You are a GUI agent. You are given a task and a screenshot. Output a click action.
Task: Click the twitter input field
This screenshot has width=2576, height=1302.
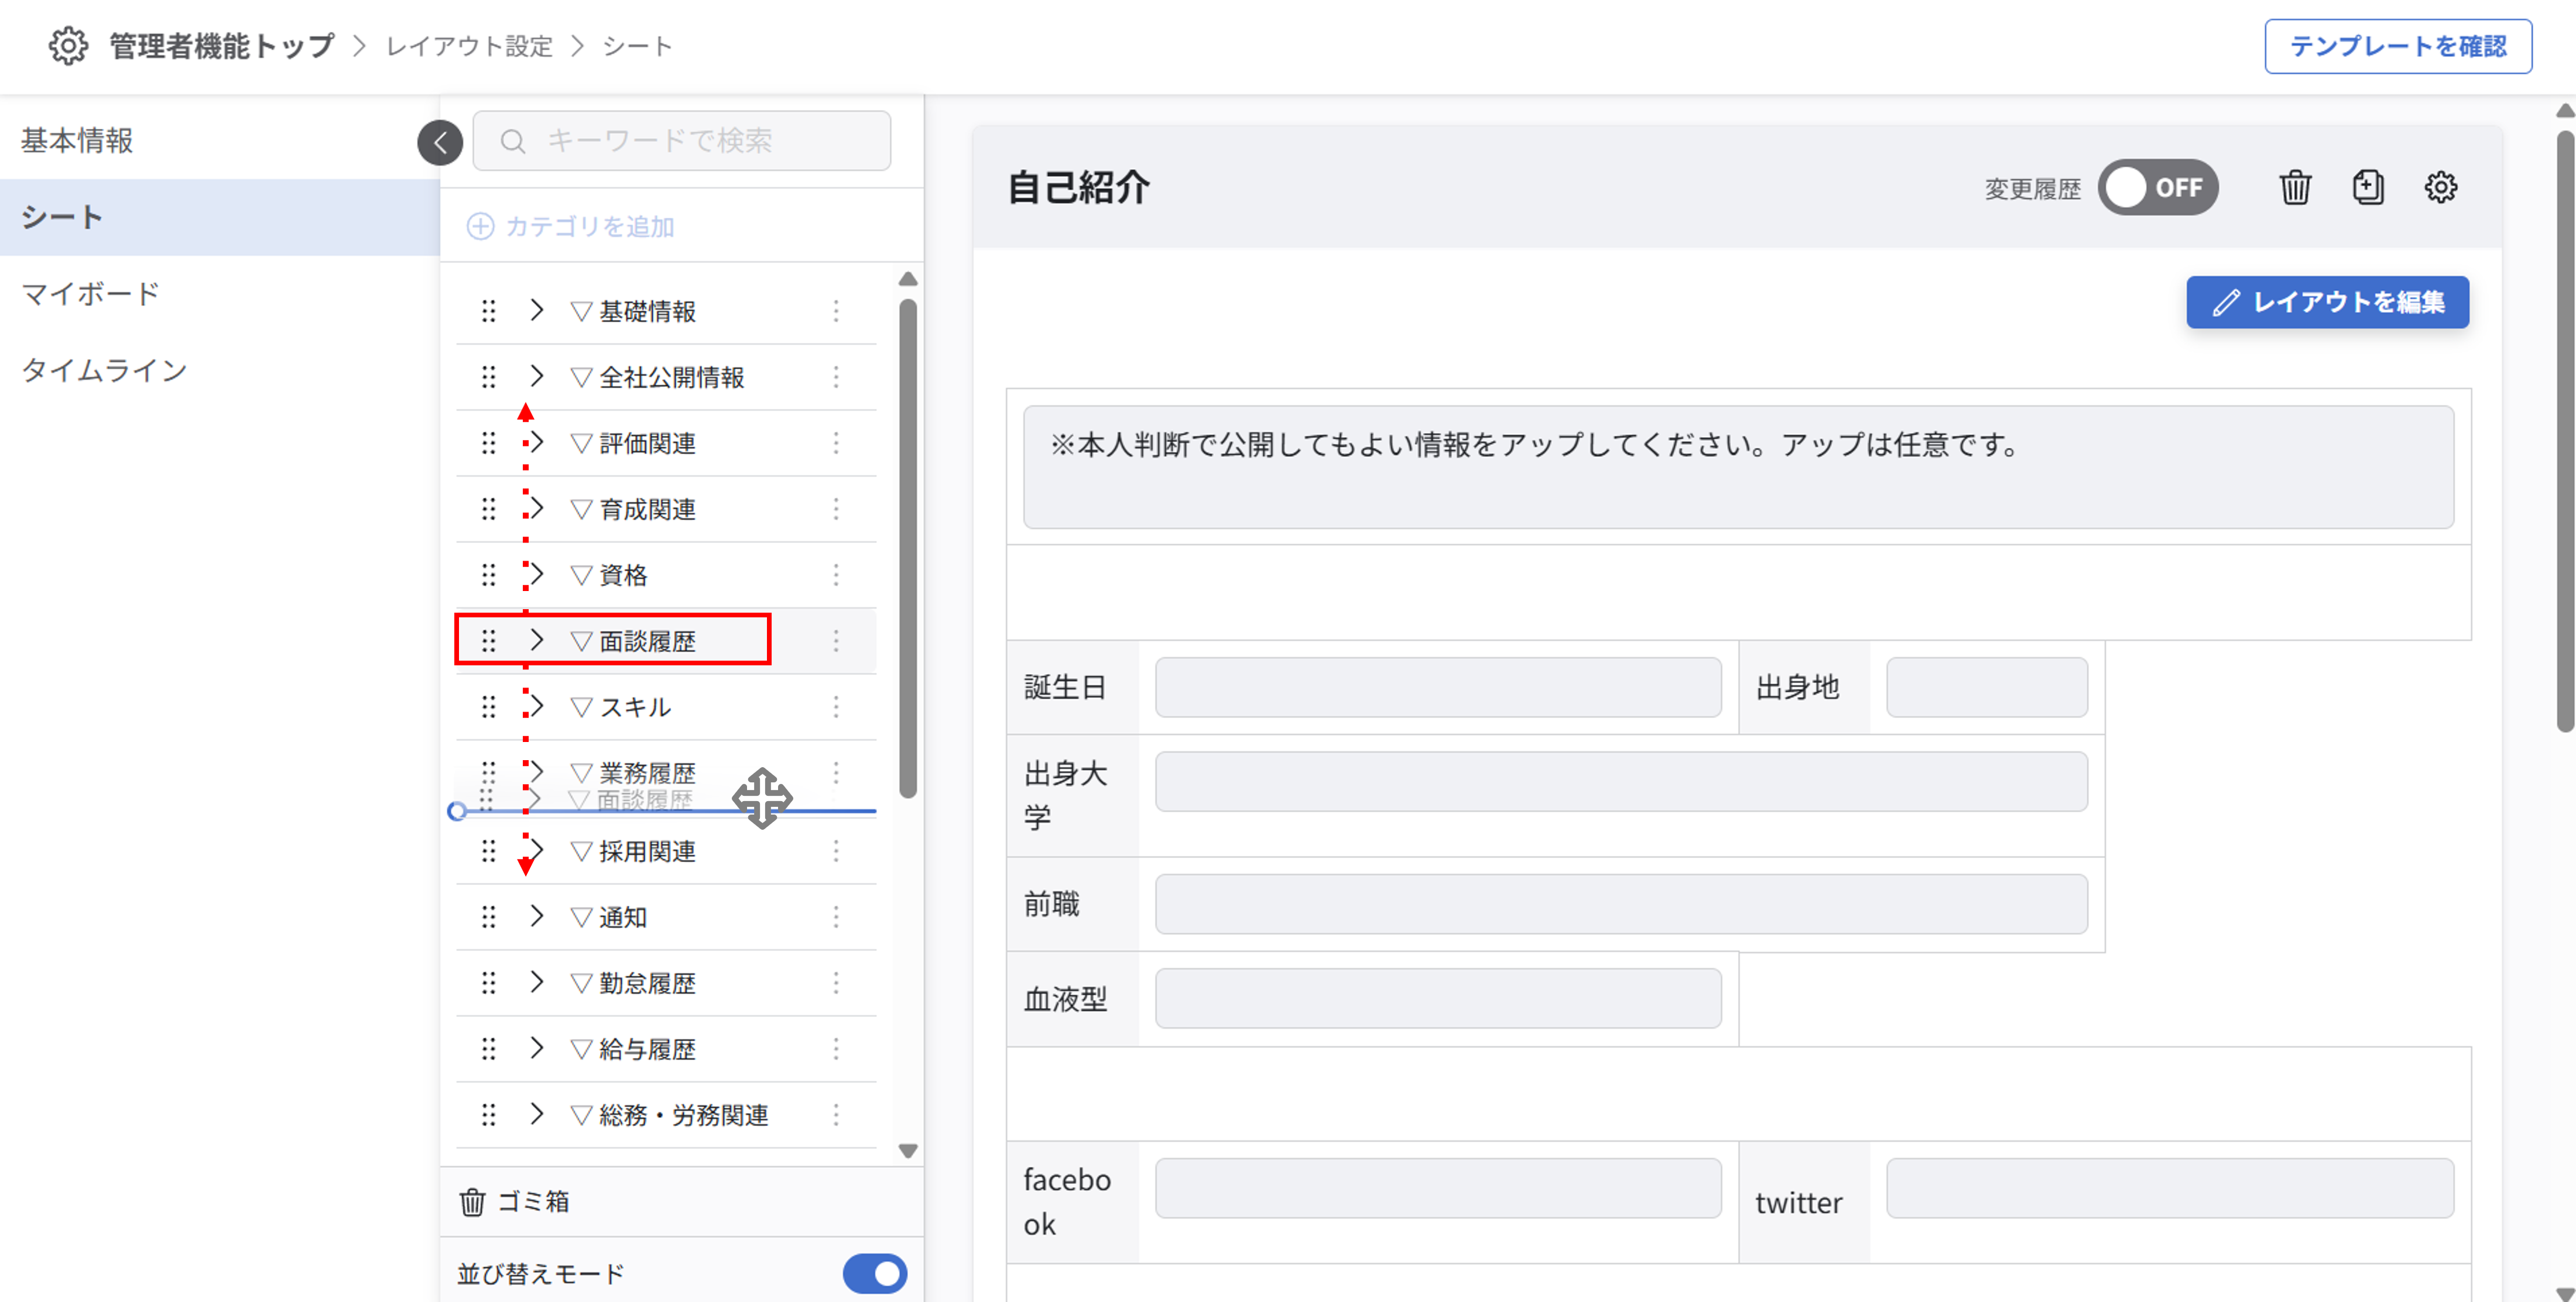(x=2169, y=1187)
